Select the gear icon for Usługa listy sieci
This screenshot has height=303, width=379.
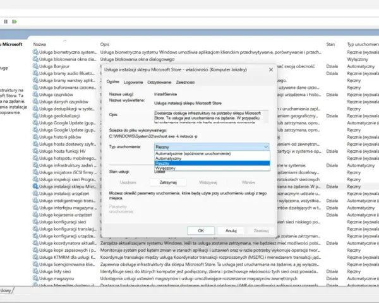(35, 271)
